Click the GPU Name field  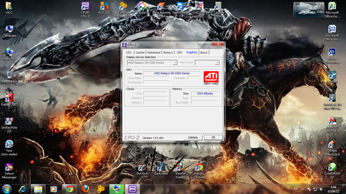coord(171,73)
